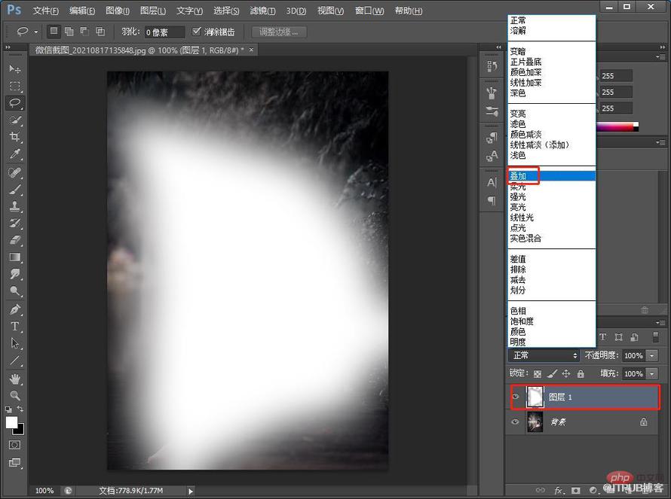The height and width of the screenshot is (499, 671).
Task: Toggle the 消除锯齿 anti-alias checkbox
Action: click(197, 31)
